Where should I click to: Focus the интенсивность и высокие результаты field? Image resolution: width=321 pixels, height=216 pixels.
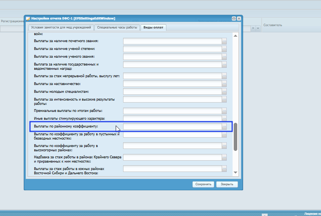click(173, 99)
